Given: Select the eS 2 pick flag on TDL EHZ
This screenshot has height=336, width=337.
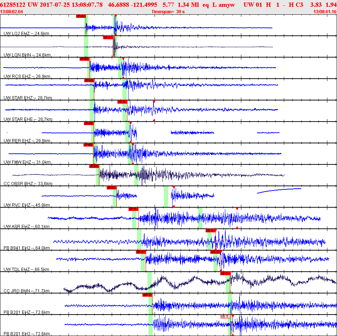Looking at the screenshot, I should tap(215, 252).
